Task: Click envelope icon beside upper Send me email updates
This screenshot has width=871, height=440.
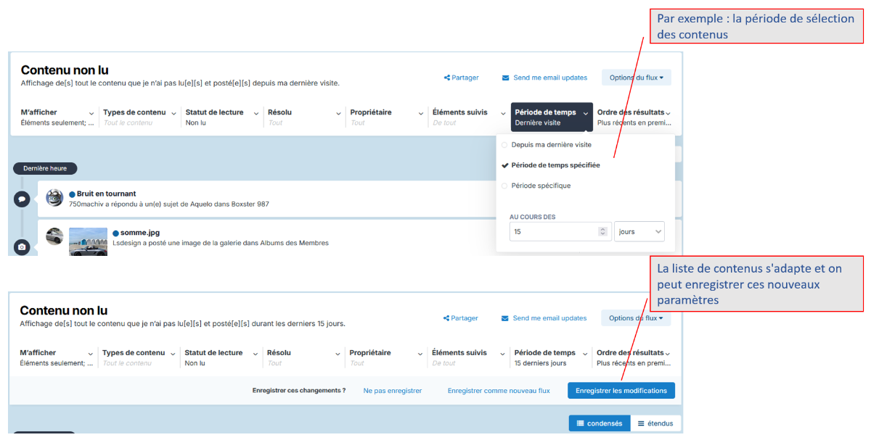Action: (506, 78)
